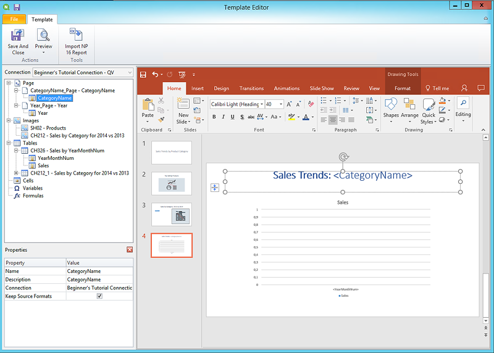Toggle Italic formatting
Image resolution: width=494 pixels, height=353 pixels.
pos(224,117)
